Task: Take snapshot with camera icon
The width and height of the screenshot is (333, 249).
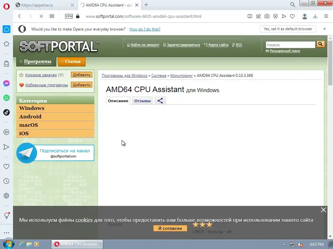Action: pyautogui.click(x=267, y=16)
